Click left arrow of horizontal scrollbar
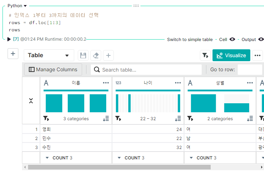Viewport: 264px width, 172px height. coord(25,167)
